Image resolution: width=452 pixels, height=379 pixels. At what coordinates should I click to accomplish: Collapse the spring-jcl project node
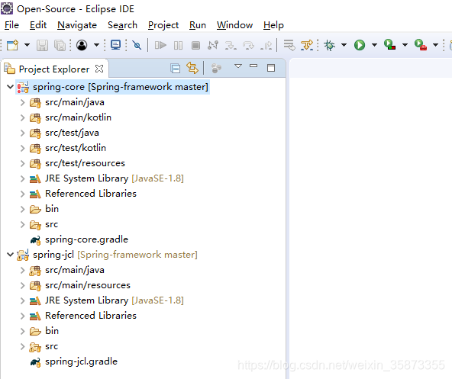tap(11, 255)
